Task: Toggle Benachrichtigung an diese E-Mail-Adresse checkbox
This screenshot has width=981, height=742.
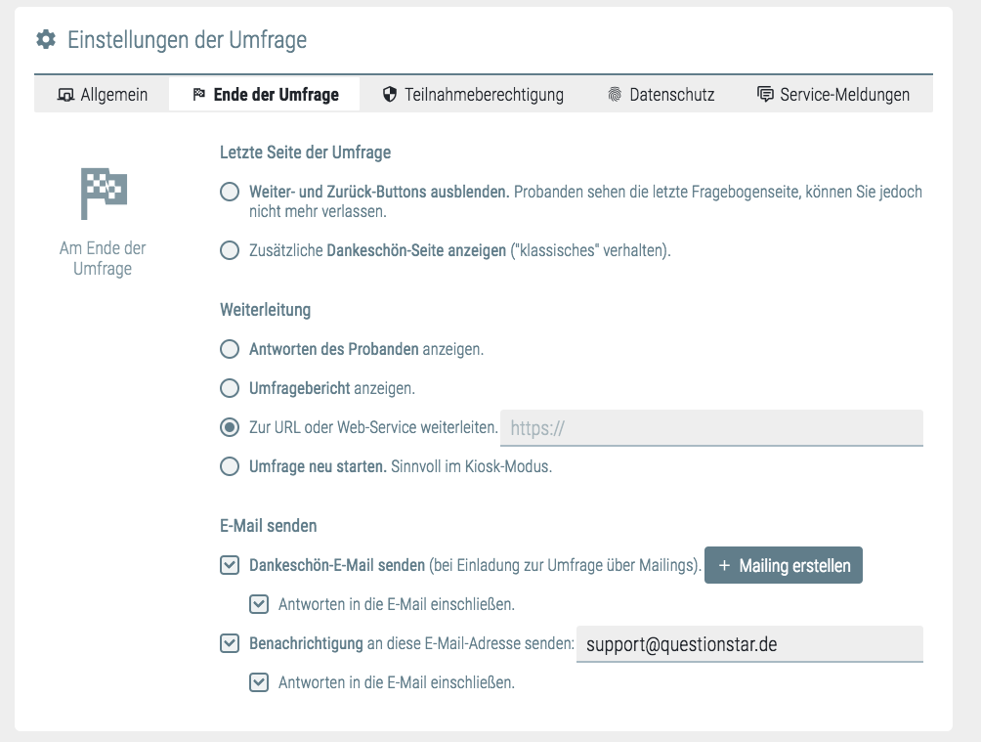Action: pyautogui.click(x=230, y=643)
